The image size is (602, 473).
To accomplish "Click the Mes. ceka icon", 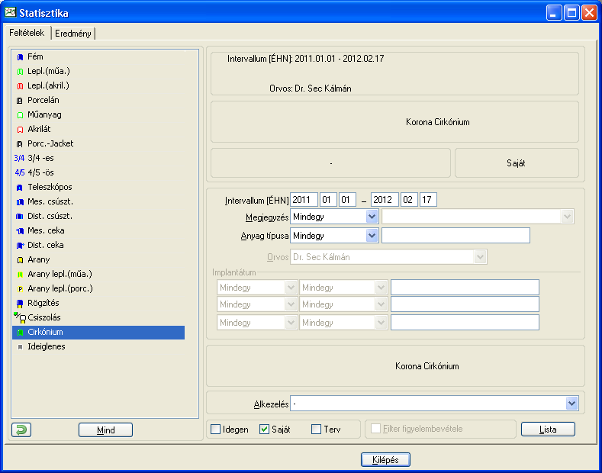I will (x=20, y=231).
